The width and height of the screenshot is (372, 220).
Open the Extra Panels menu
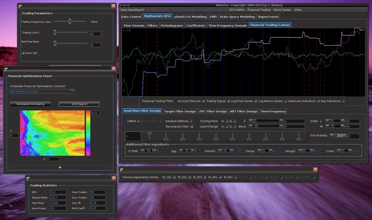tap(282, 9)
